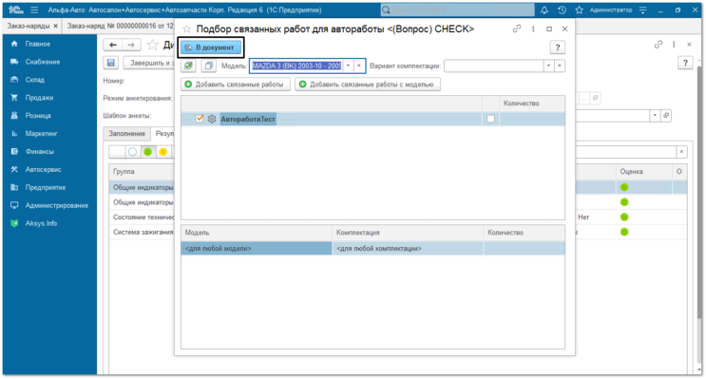Click Добавить связанные работы с моделью button
Image resolution: width=706 pixels, height=379 pixels.
[x=368, y=85]
